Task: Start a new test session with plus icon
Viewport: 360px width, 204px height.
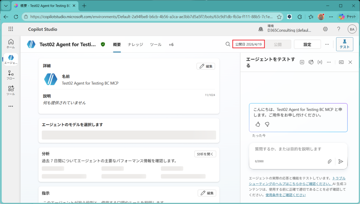Action: tap(302, 62)
